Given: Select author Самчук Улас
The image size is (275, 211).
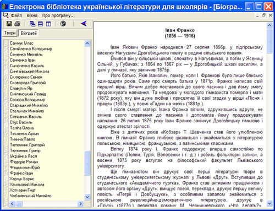Looking at the screenshot, I should point(21,43).
